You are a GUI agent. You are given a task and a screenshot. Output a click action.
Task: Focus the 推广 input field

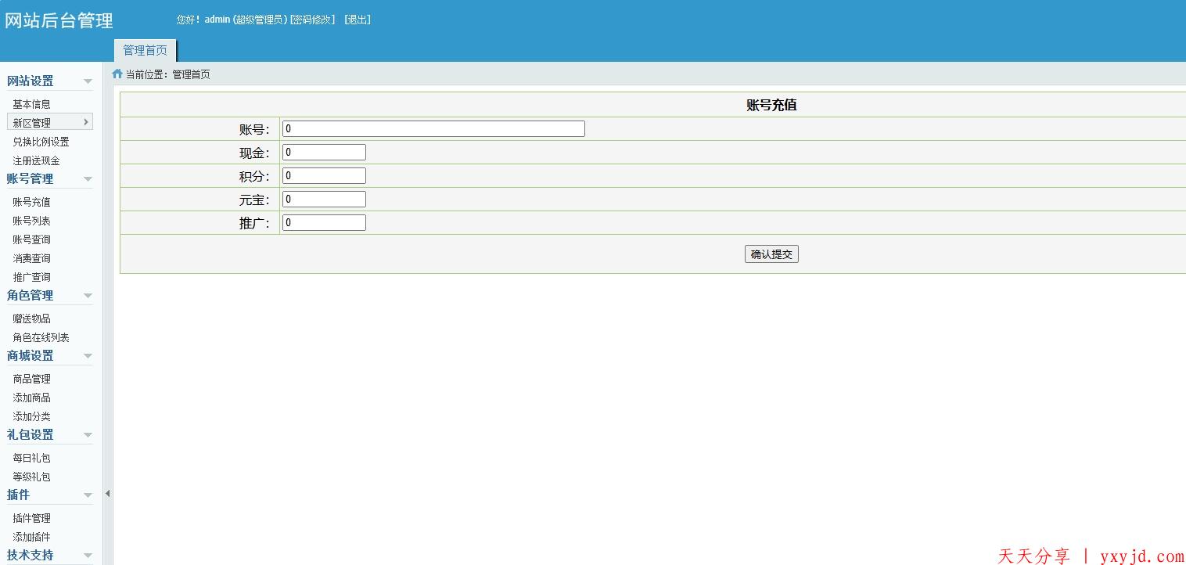(x=324, y=223)
